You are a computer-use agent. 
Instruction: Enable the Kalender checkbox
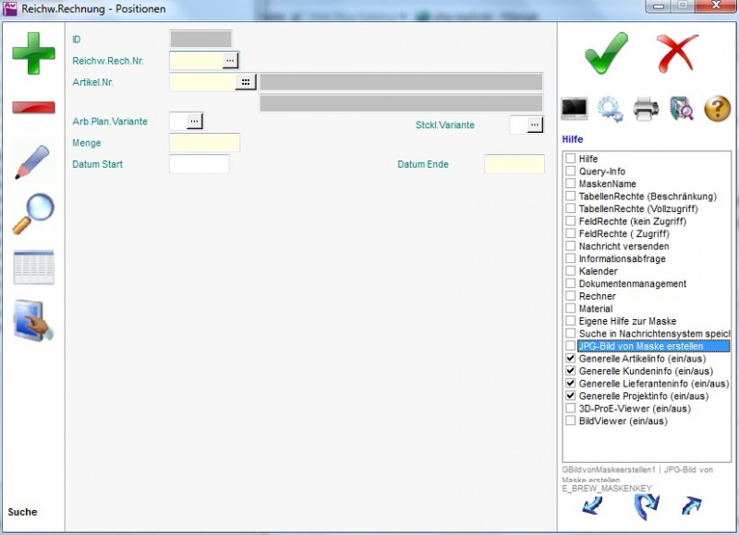pyautogui.click(x=571, y=272)
